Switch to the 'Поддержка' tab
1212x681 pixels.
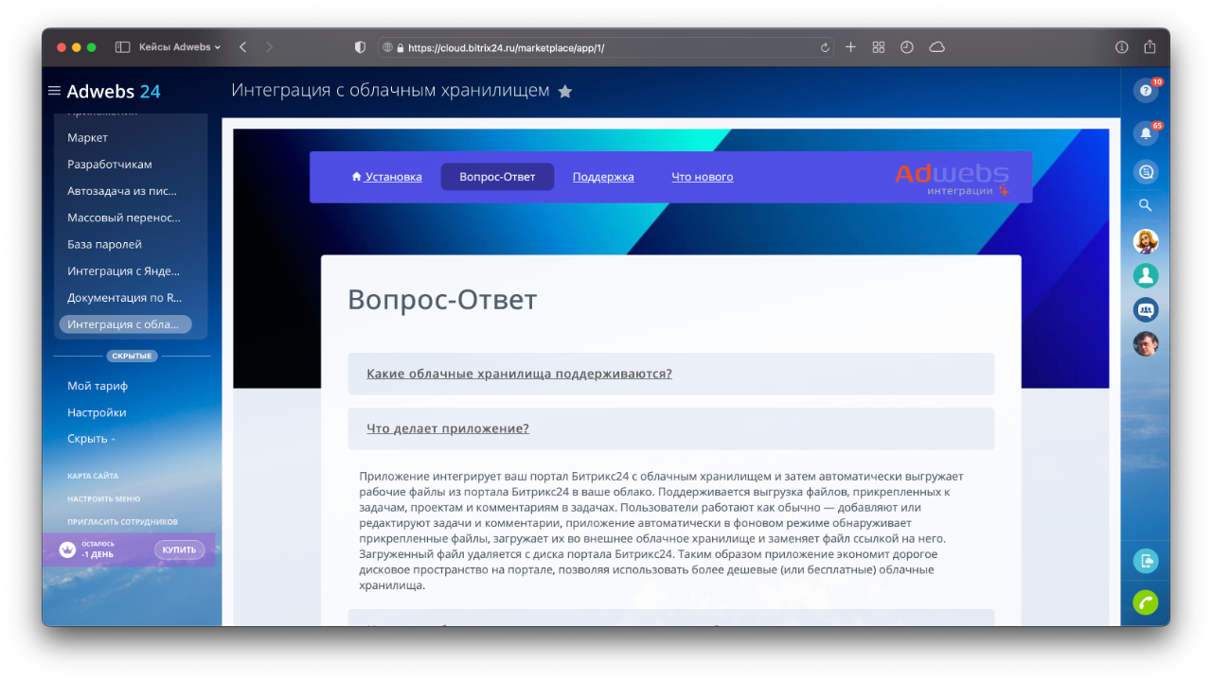pyautogui.click(x=603, y=177)
